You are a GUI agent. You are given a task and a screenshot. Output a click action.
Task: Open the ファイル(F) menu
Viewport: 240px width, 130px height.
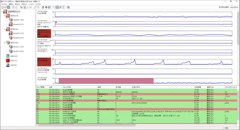(4, 4)
